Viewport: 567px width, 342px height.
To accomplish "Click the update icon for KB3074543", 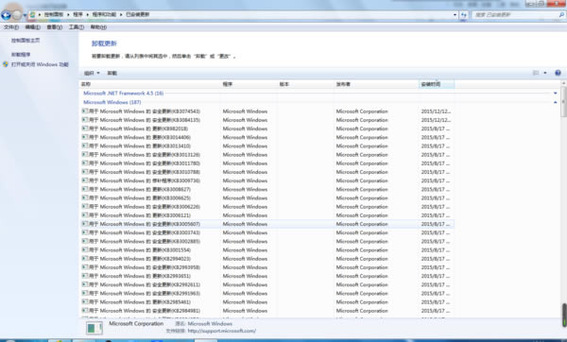I will pyautogui.click(x=85, y=111).
